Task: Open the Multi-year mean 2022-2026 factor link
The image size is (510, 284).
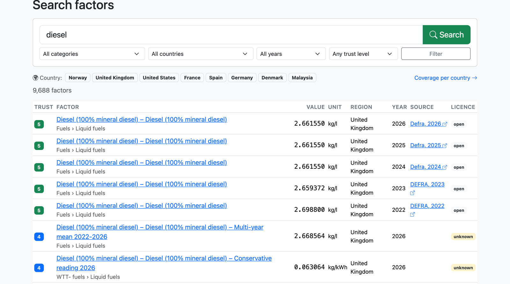Action: (160, 232)
